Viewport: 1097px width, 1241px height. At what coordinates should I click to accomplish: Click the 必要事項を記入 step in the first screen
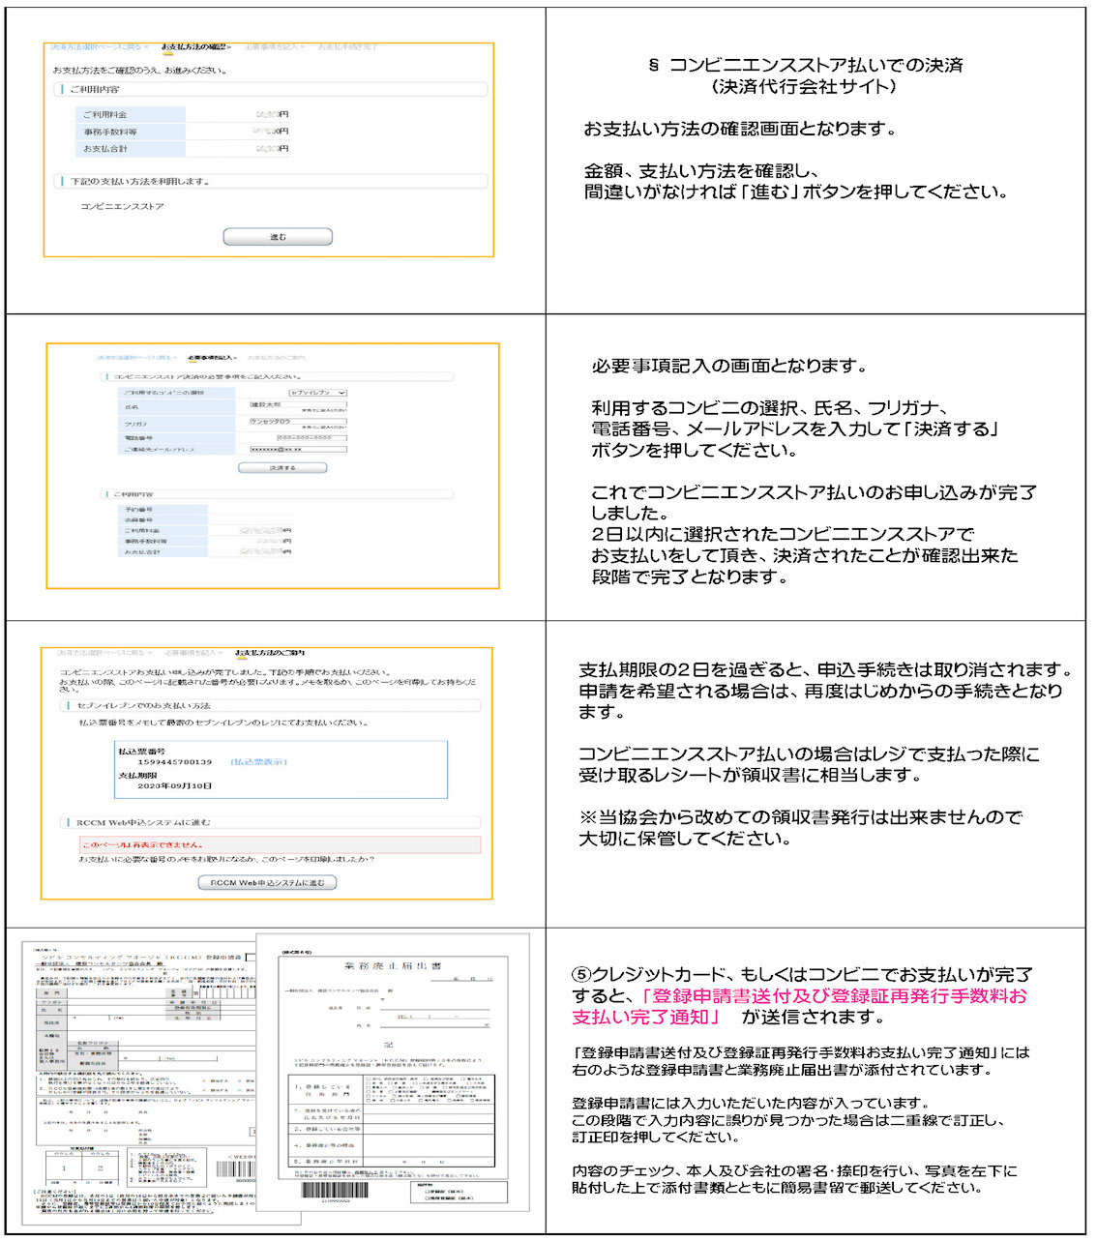(x=275, y=46)
